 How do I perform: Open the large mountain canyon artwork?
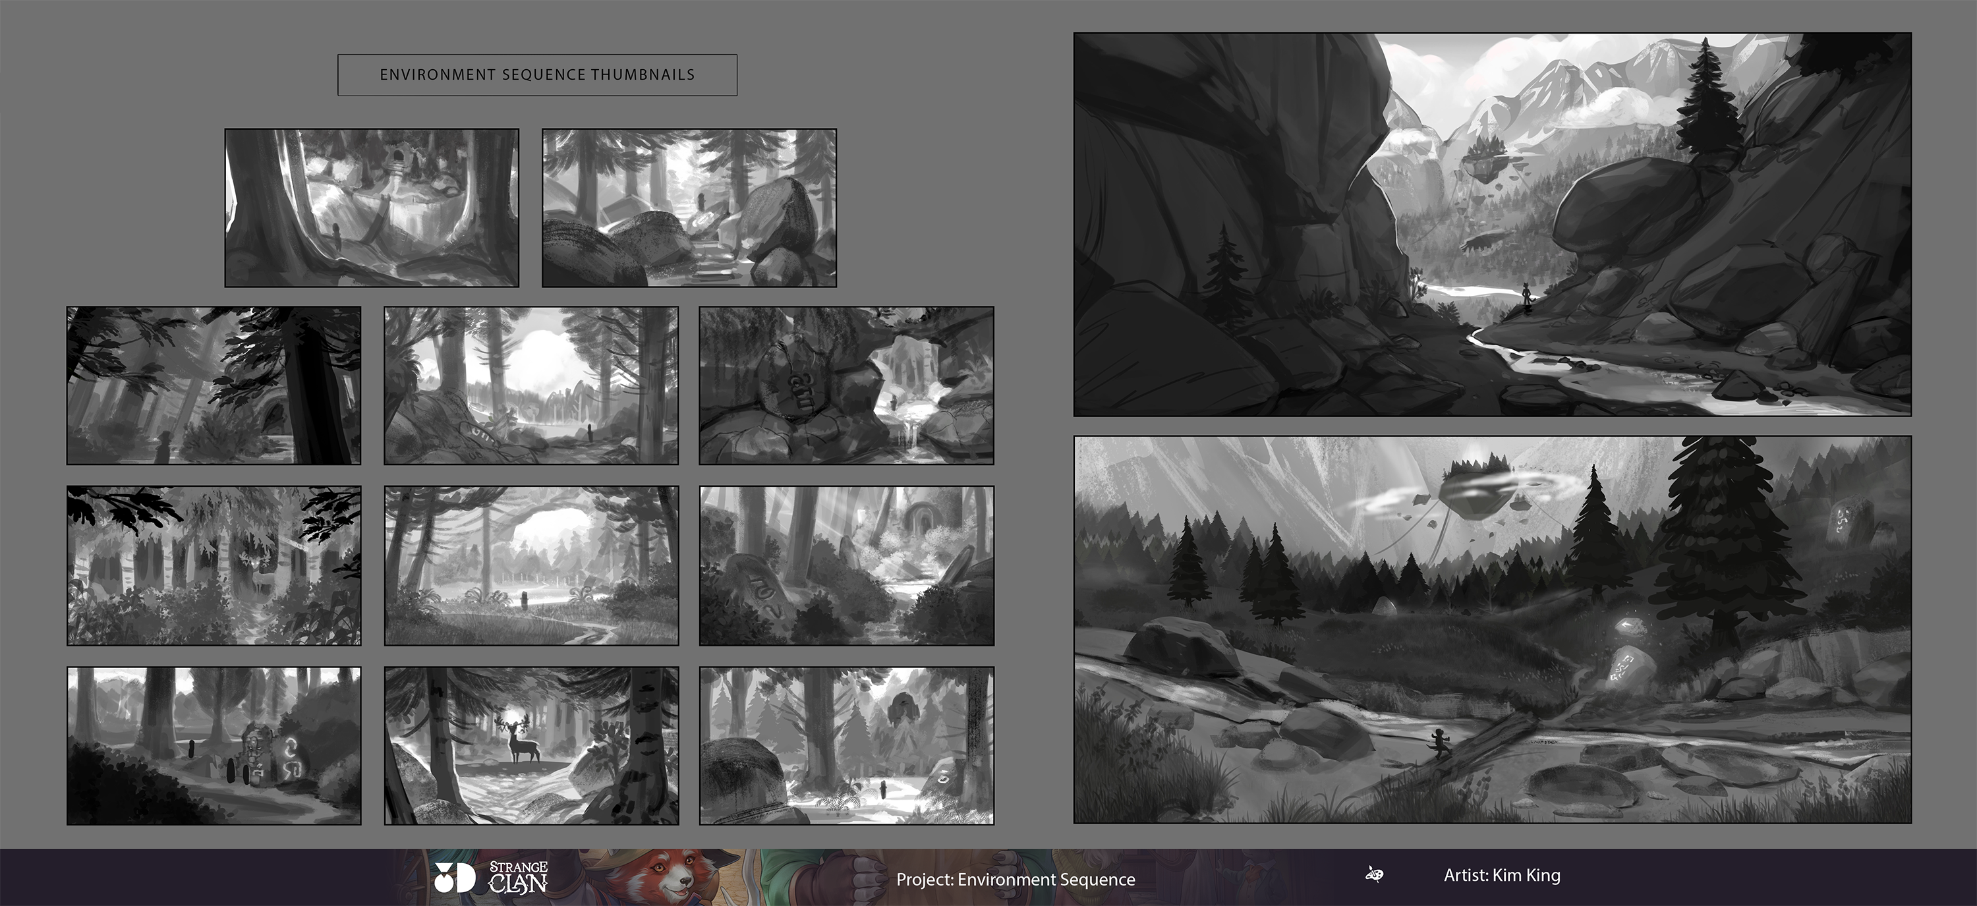(x=1492, y=224)
